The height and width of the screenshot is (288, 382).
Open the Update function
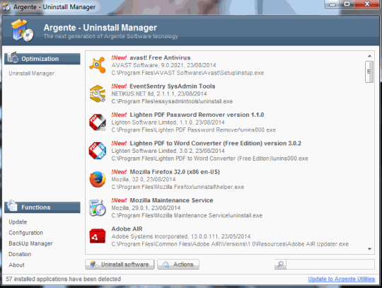18,222
